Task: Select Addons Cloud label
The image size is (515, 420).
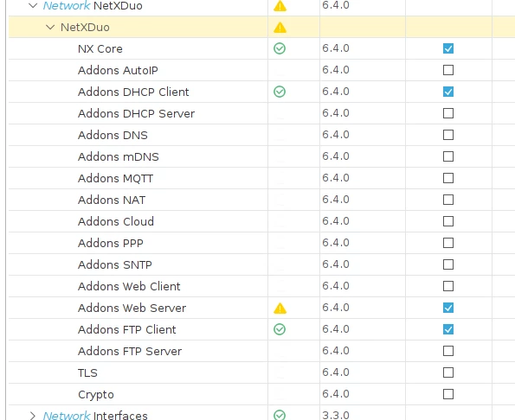Action: point(116,221)
